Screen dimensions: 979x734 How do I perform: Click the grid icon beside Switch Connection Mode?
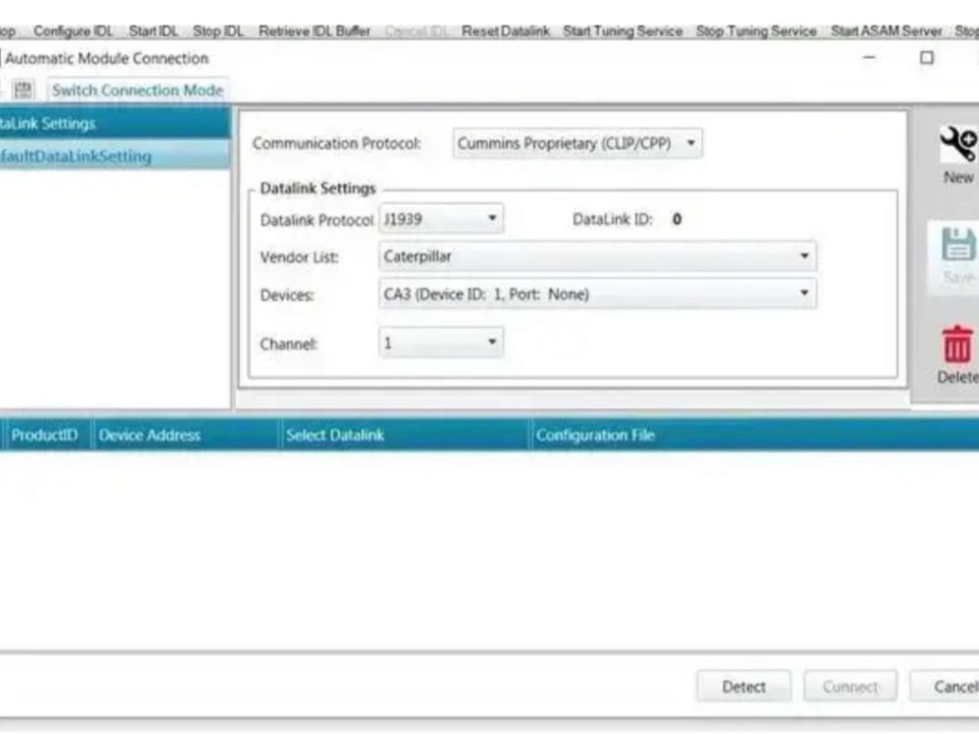[x=23, y=90]
